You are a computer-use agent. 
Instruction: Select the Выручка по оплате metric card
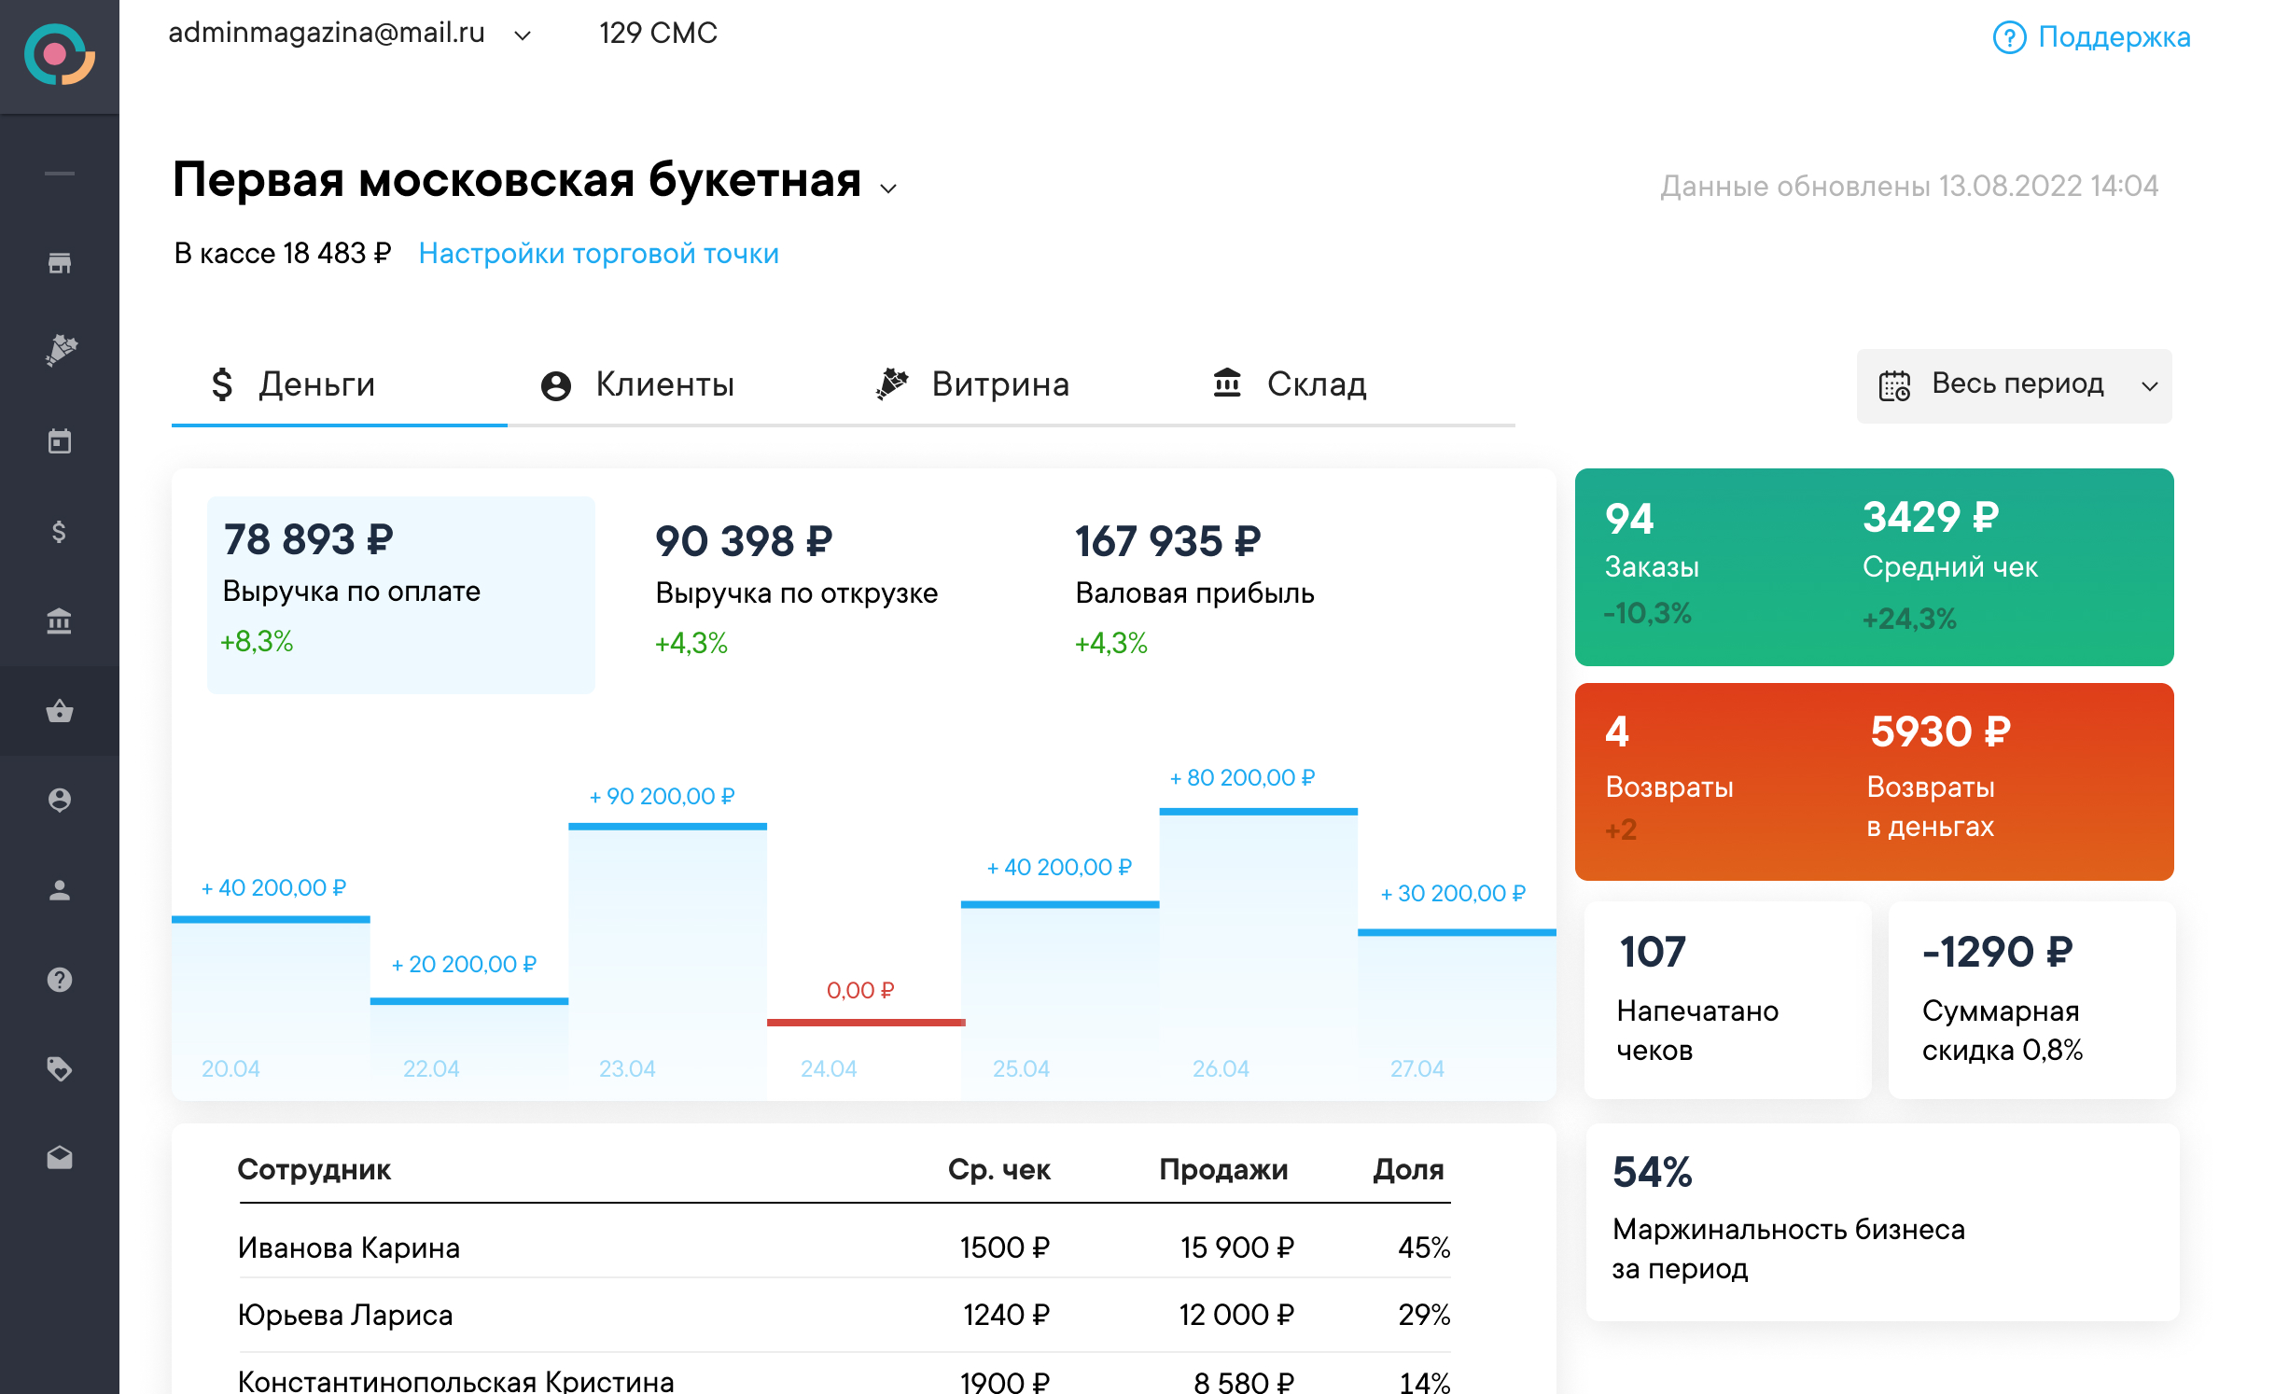(400, 594)
